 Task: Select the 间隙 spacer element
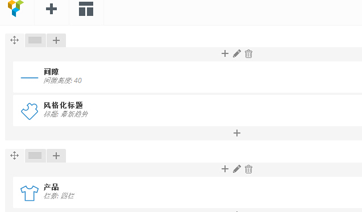188,77
